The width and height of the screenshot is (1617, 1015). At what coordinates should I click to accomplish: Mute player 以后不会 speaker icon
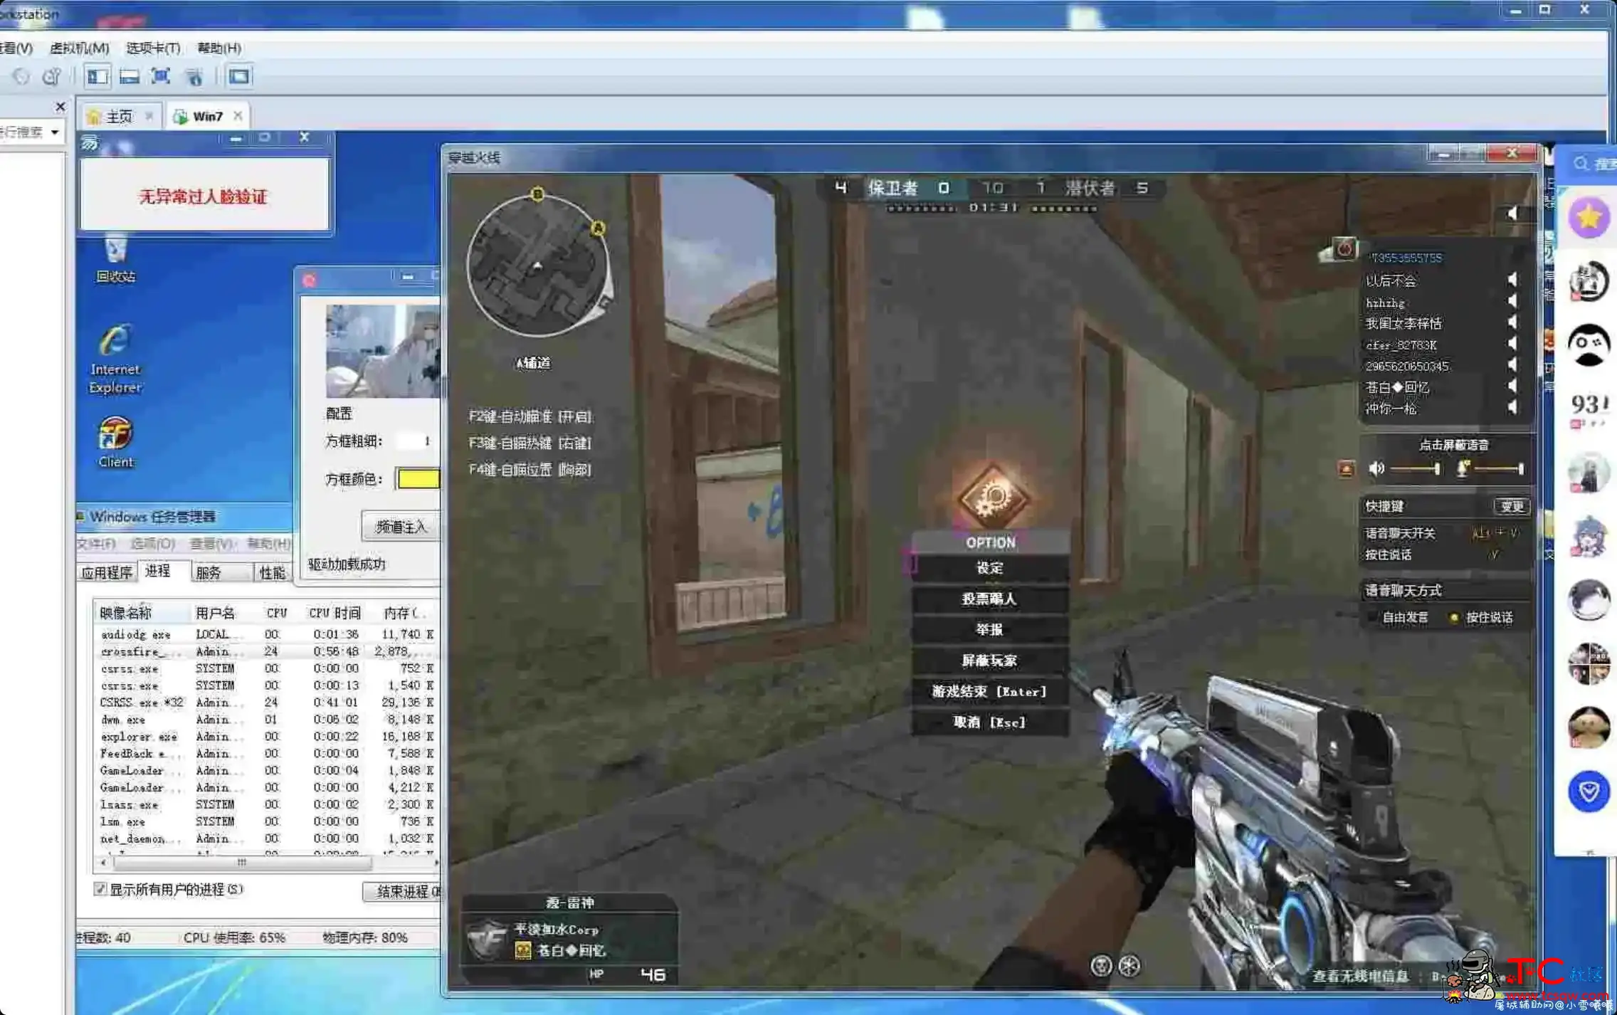click(x=1512, y=280)
